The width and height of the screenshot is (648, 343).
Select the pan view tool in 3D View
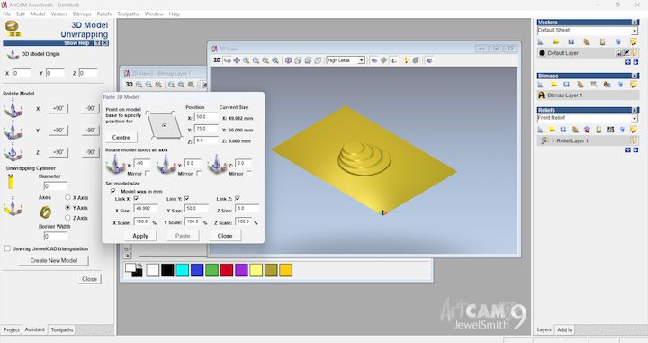237,60
